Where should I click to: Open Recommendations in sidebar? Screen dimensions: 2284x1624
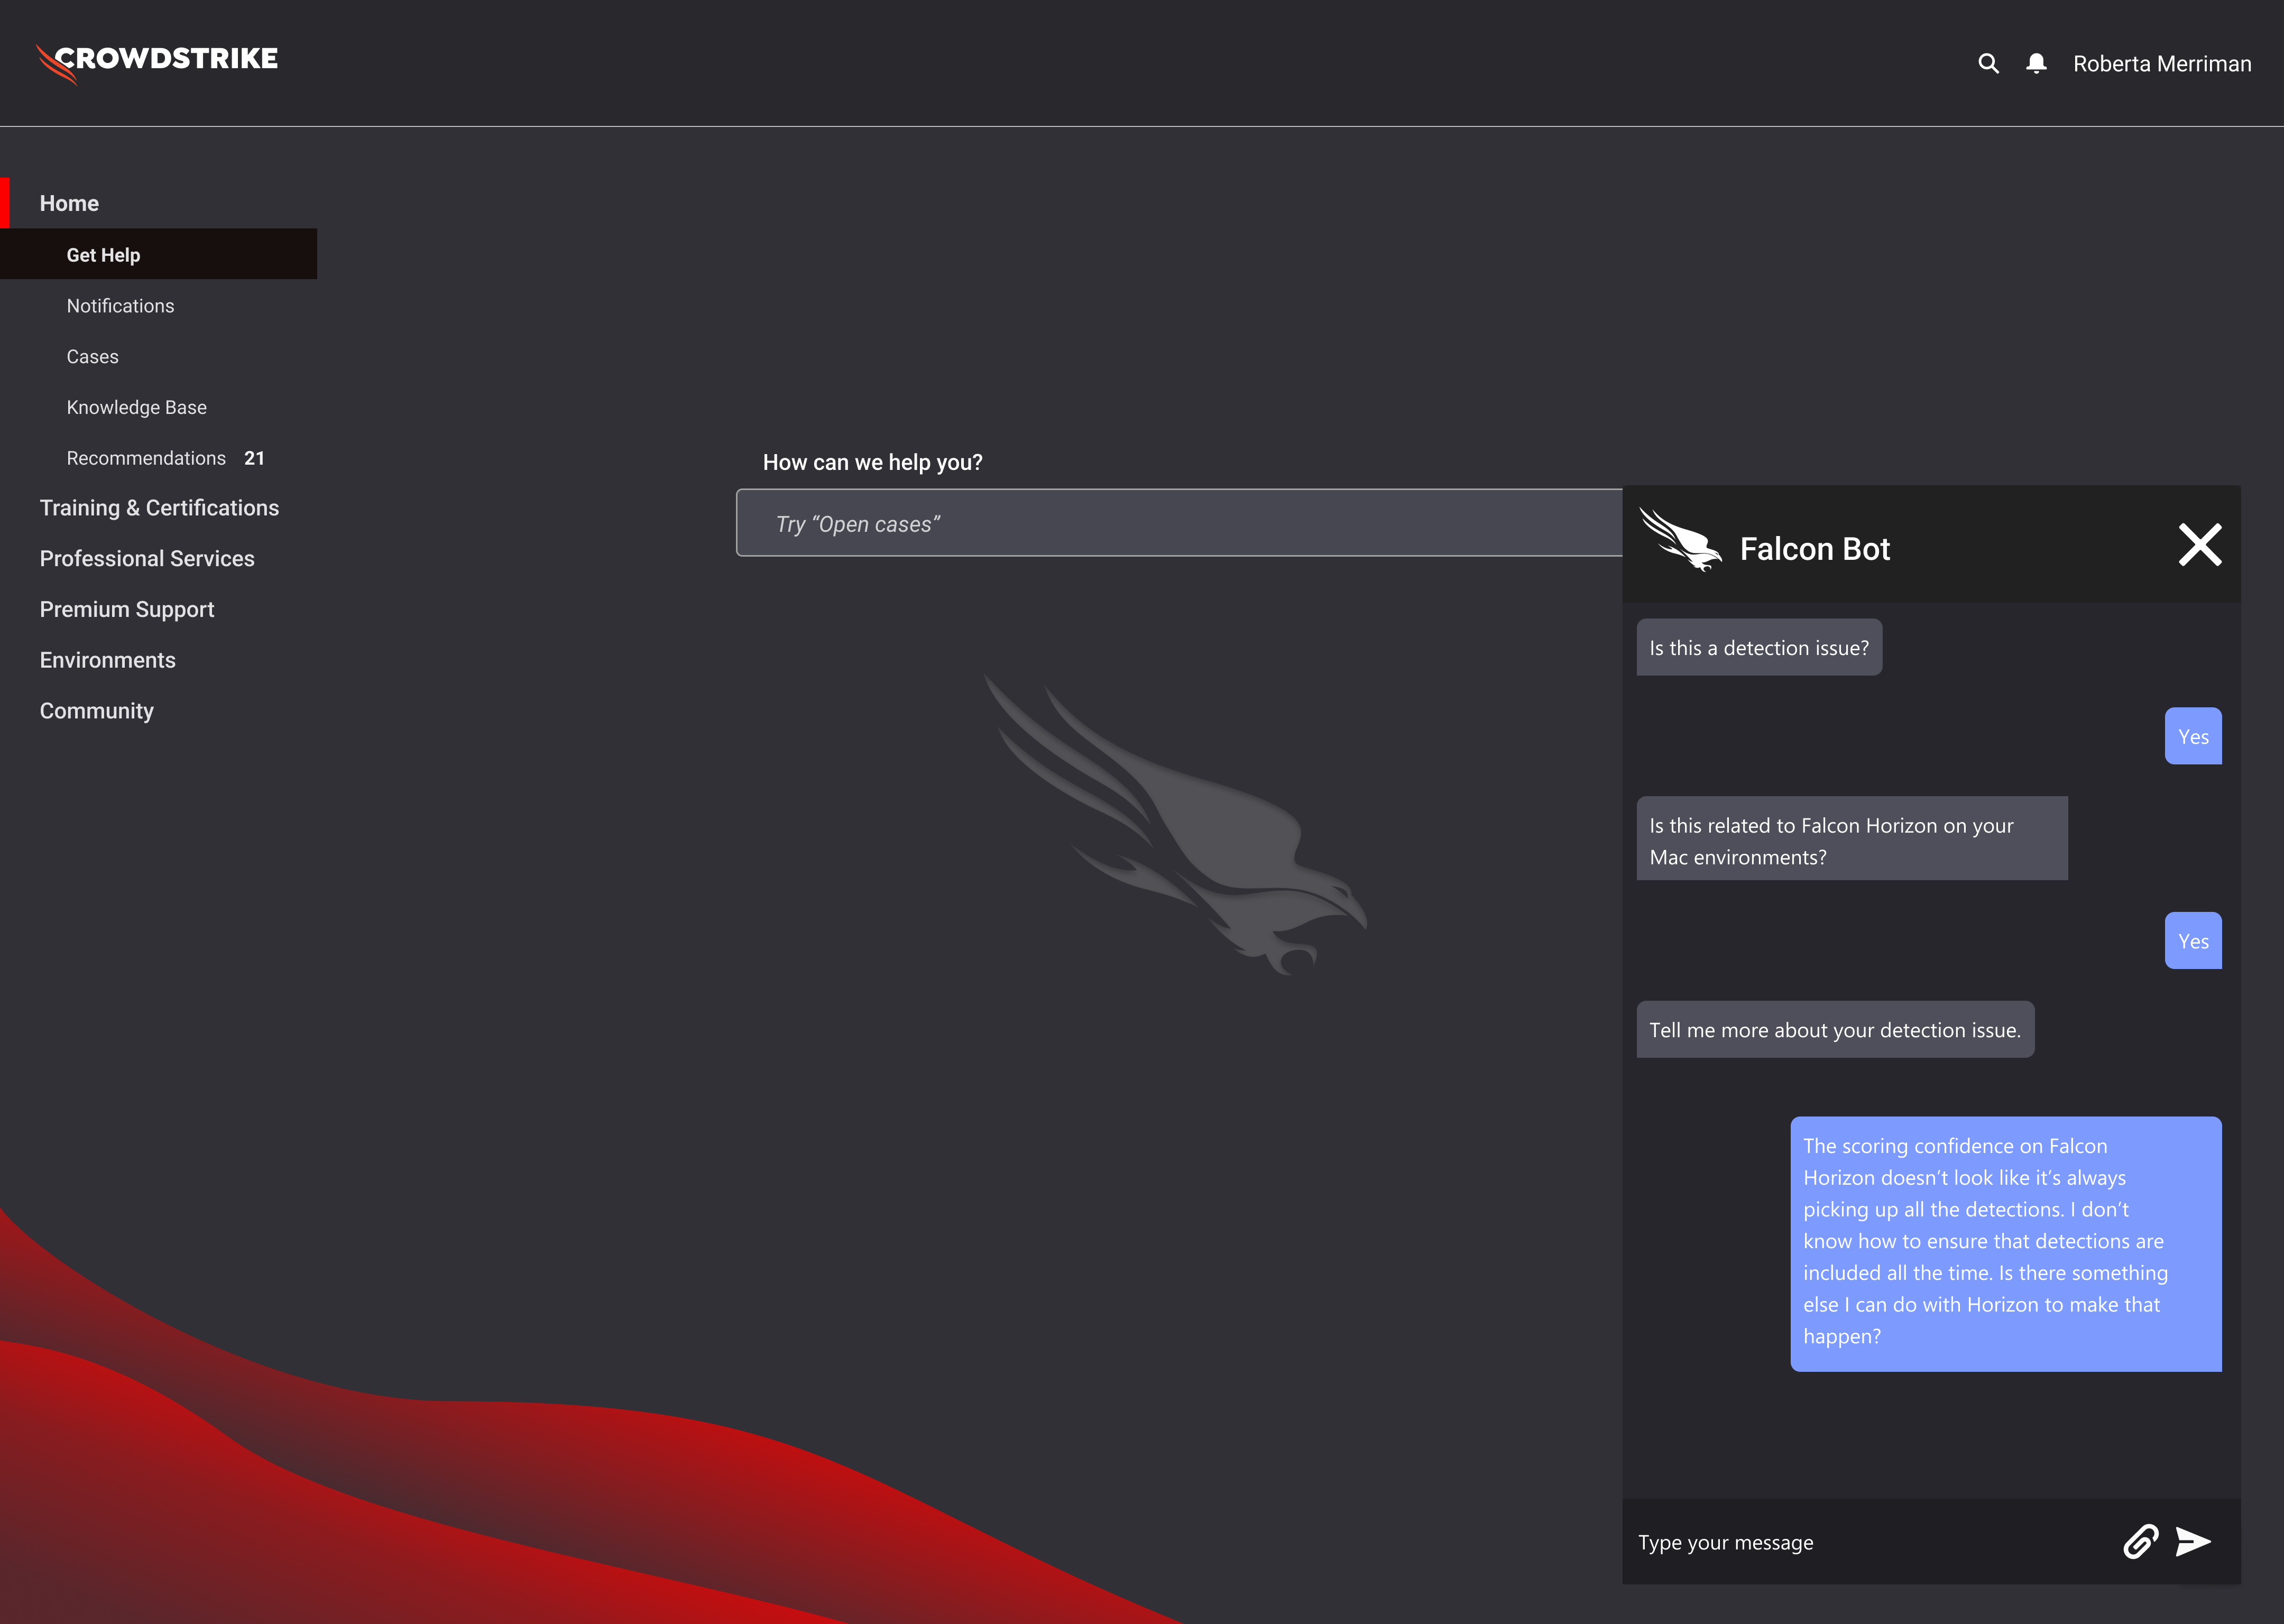point(146,458)
